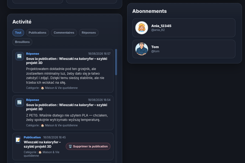Click the @ania_92 handle

click(x=158, y=30)
